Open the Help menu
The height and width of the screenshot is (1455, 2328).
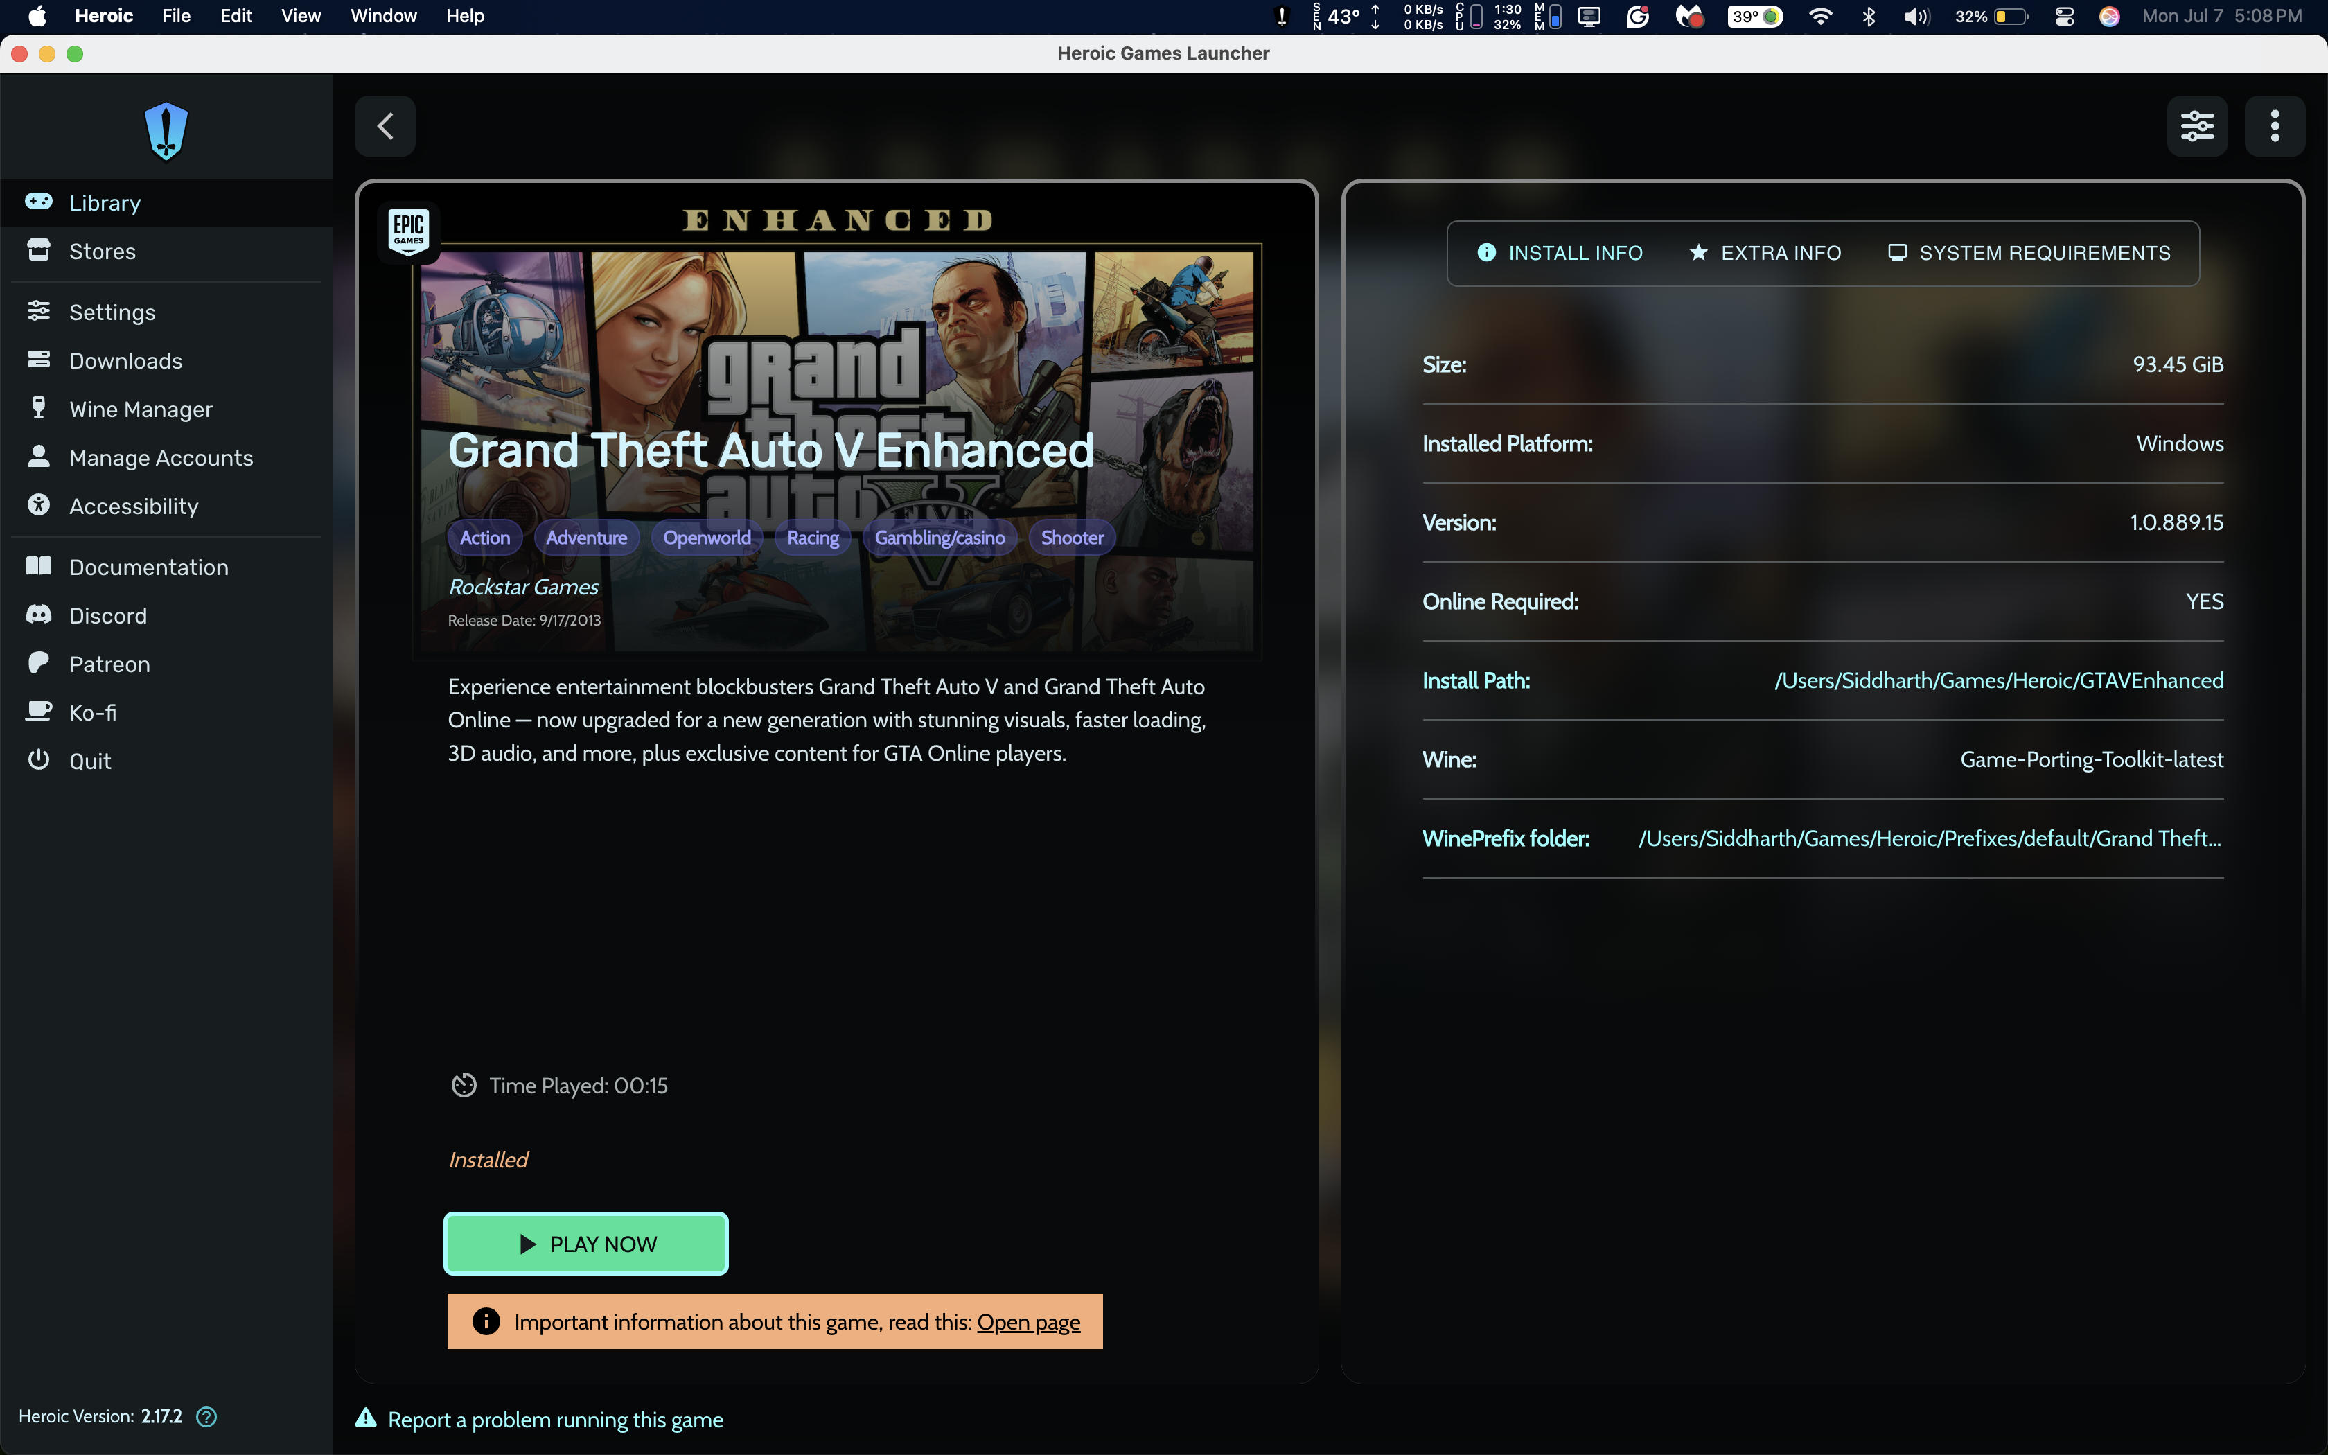465,17
